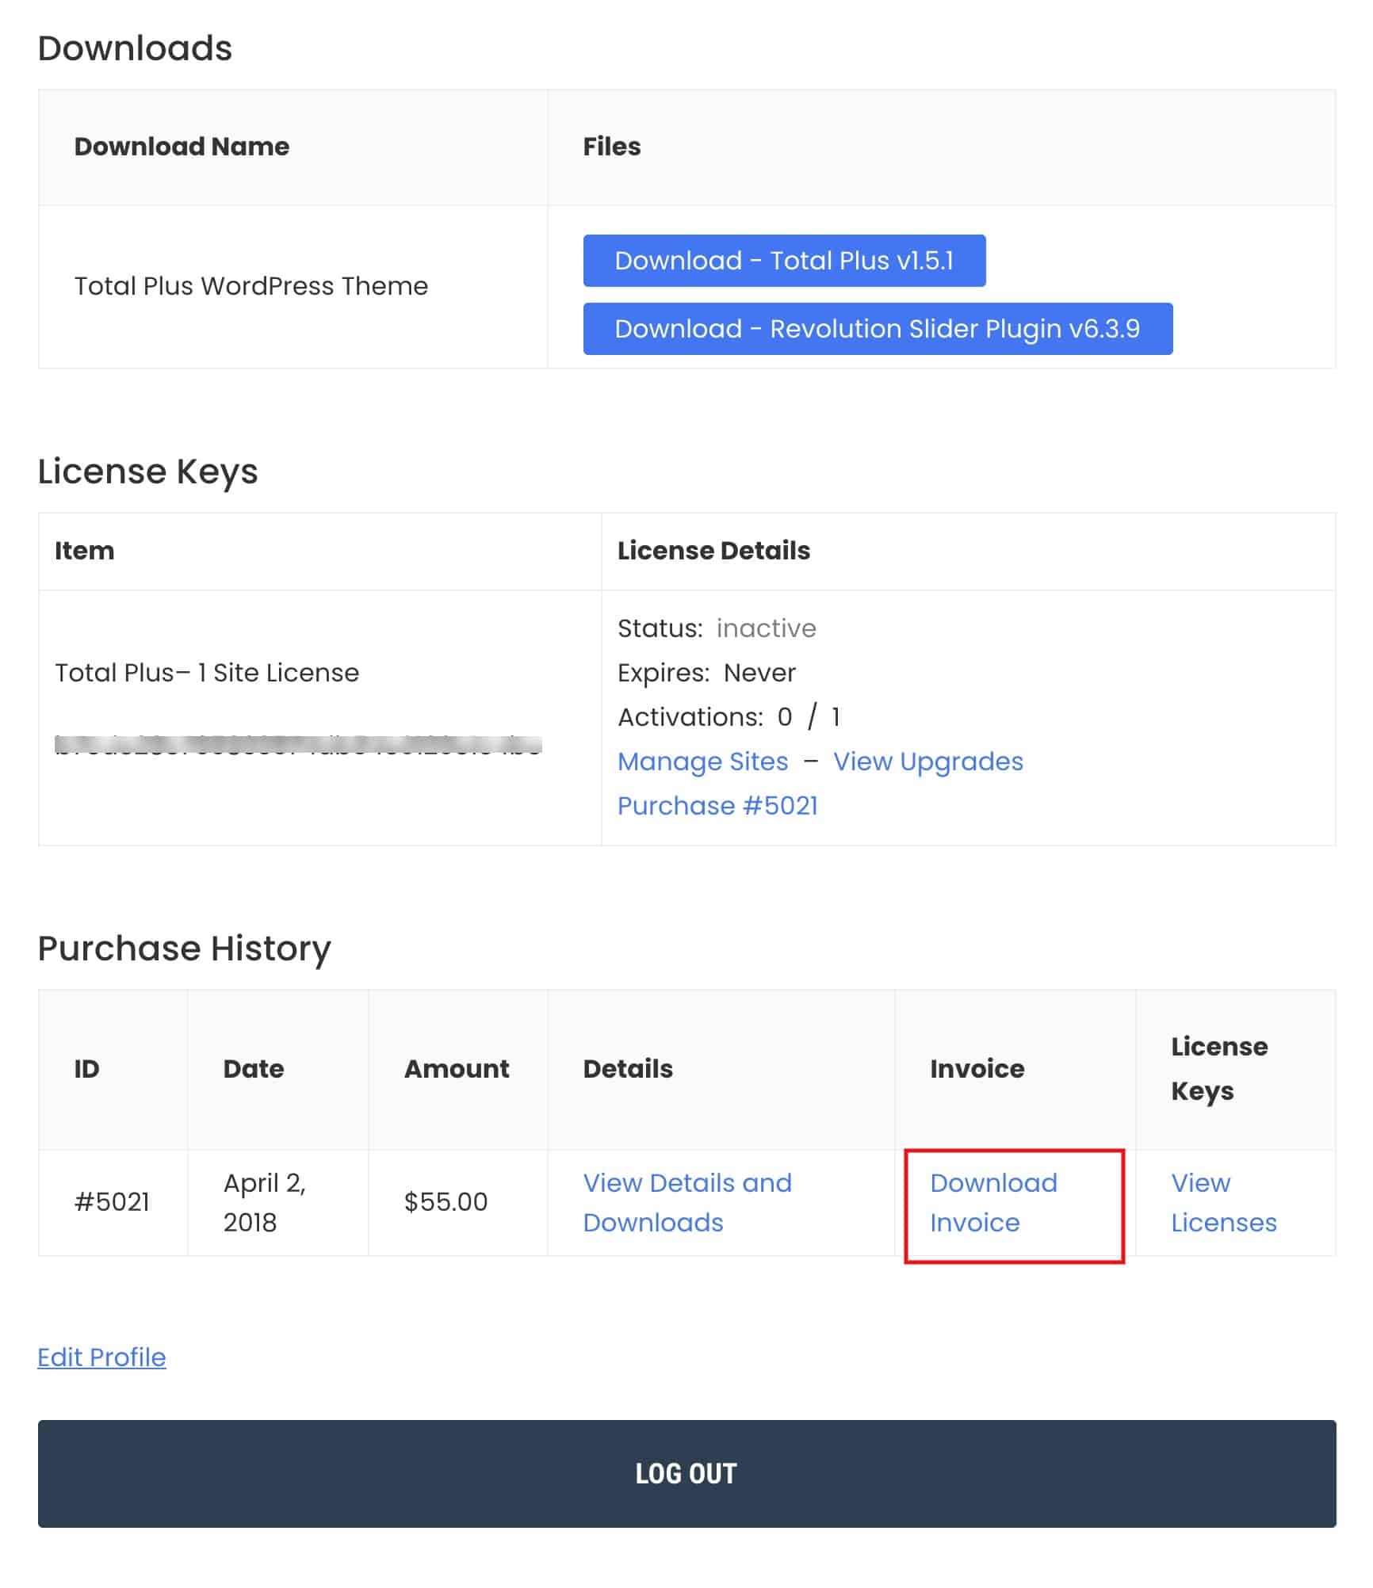Open the Edit Profile link
The image size is (1373, 1588).
click(101, 1357)
